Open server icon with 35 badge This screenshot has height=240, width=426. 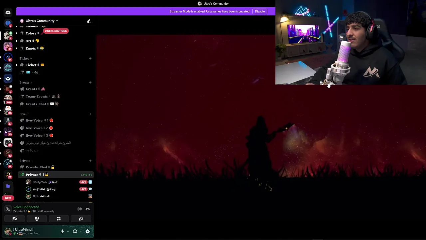pos(8,142)
